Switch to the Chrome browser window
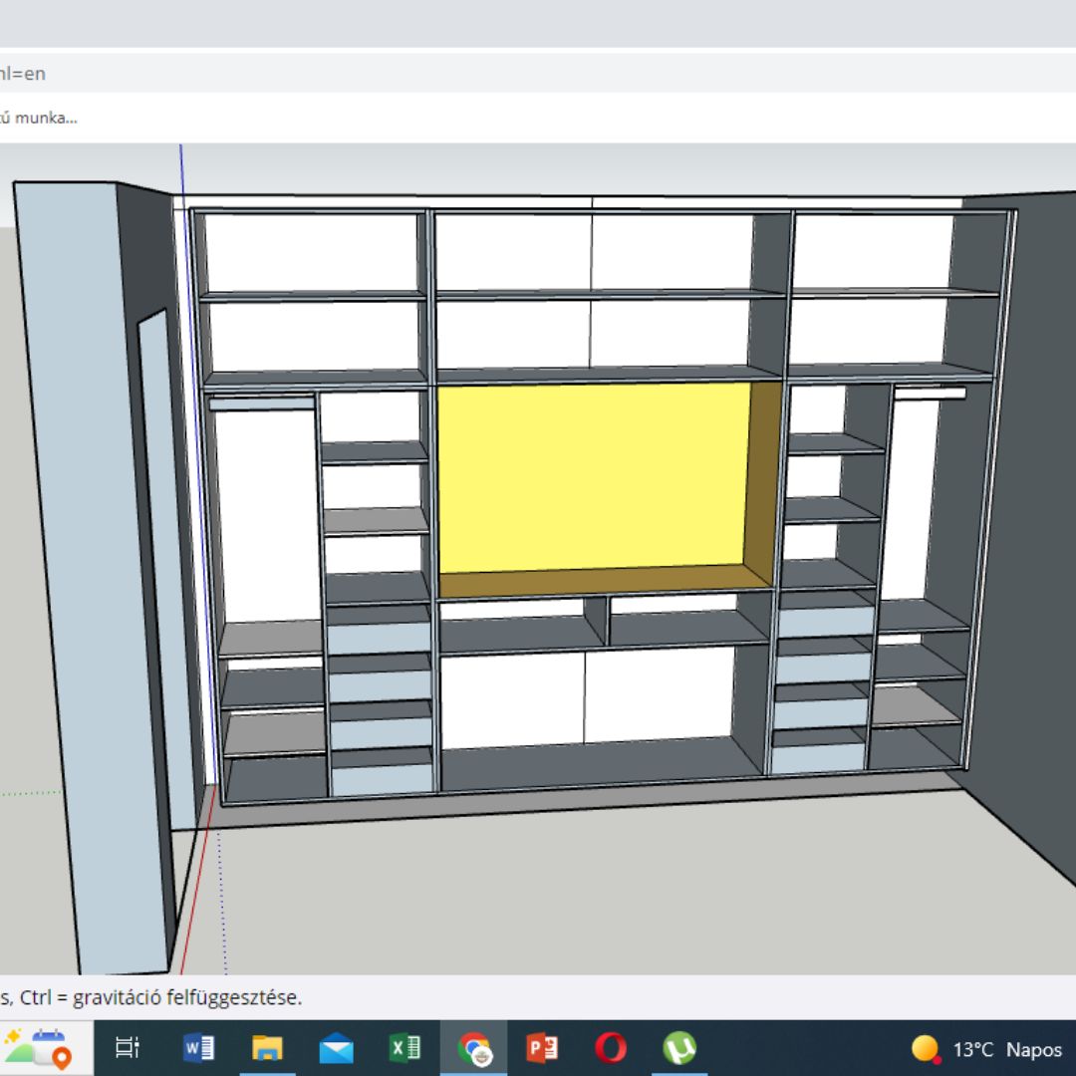This screenshot has width=1076, height=1076. pyautogui.click(x=473, y=1048)
